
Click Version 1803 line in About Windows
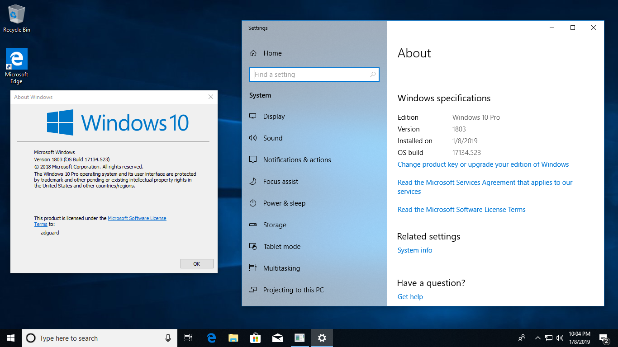coord(72,159)
